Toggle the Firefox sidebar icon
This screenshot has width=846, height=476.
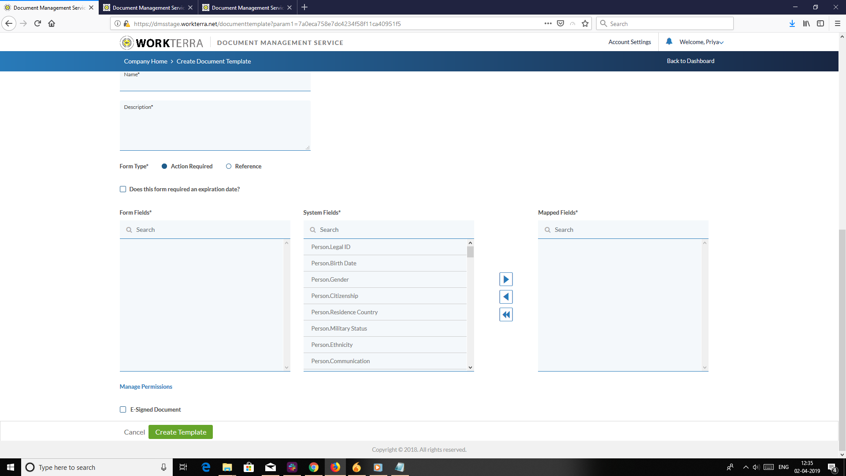[x=820, y=23]
